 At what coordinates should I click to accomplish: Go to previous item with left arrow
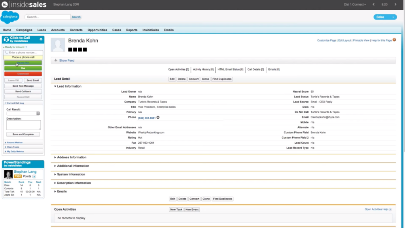point(373,4)
